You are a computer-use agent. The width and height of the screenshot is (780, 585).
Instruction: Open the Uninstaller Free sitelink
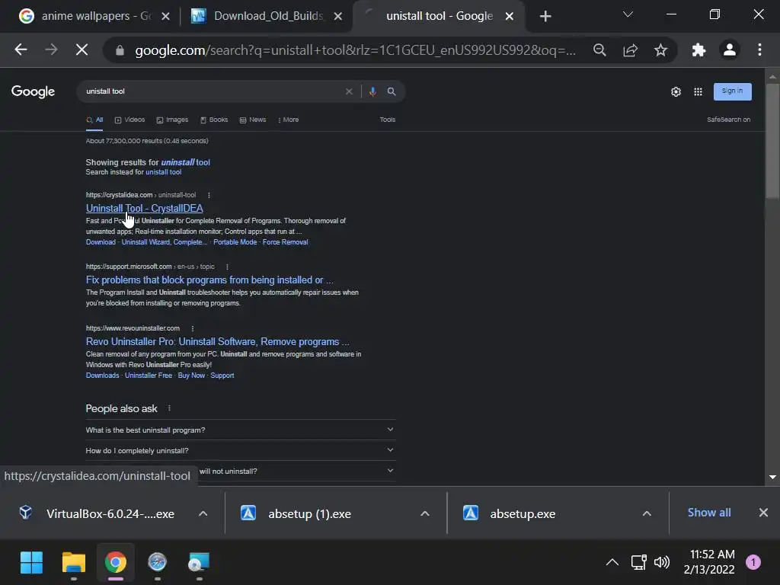pyautogui.click(x=149, y=376)
